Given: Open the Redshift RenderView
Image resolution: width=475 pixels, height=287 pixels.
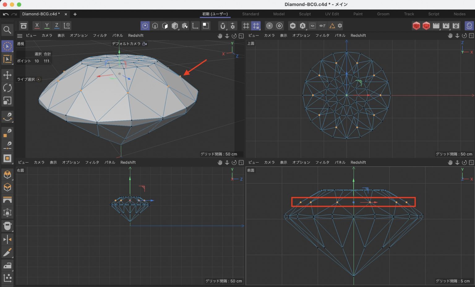Looking at the screenshot, I should pyautogui.click(x=416, y=26).
